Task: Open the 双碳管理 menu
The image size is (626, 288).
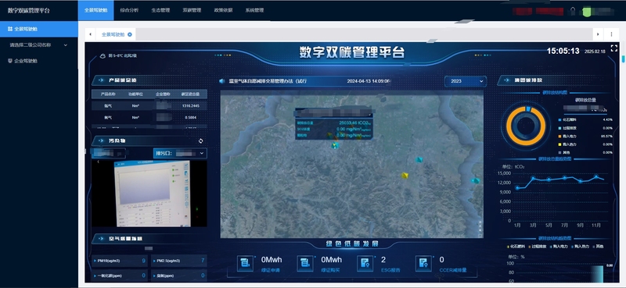Action: [192, 10]
